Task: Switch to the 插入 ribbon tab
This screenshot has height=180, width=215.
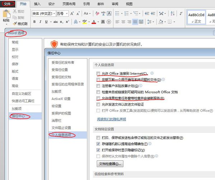Action: tap(37, 4)
